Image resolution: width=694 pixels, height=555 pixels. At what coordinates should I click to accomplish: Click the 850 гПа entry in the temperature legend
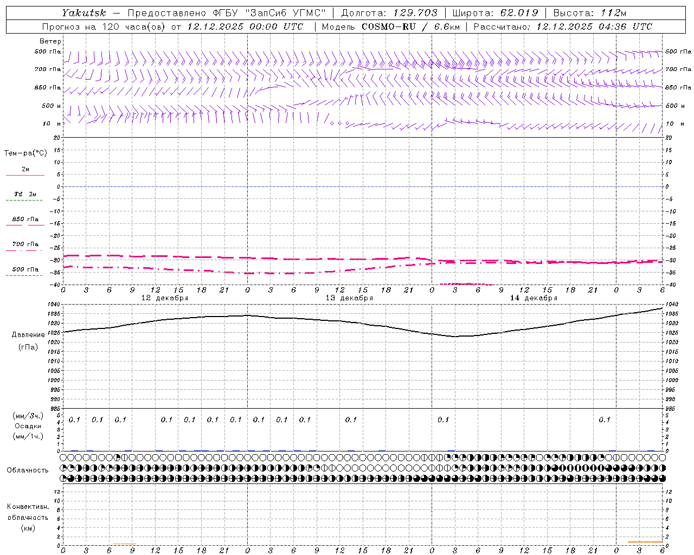pos(25,219)
